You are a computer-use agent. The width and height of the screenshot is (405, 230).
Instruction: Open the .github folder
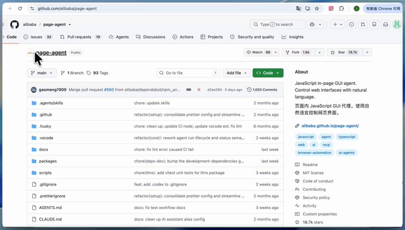pyautogui.click(x=45, y=115)
